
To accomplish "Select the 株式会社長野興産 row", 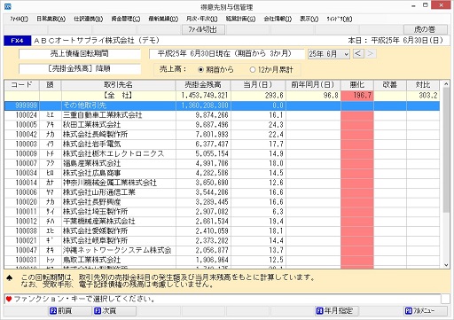I will [x=222, y=202].
